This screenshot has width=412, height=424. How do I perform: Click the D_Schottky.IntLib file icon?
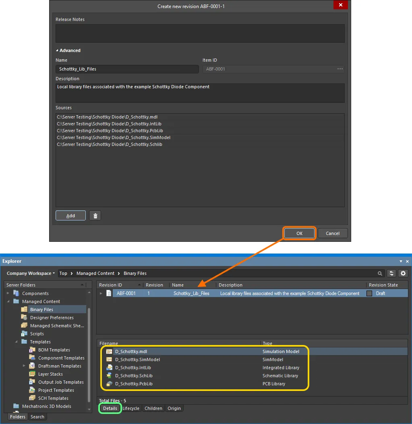click(109, 368)
